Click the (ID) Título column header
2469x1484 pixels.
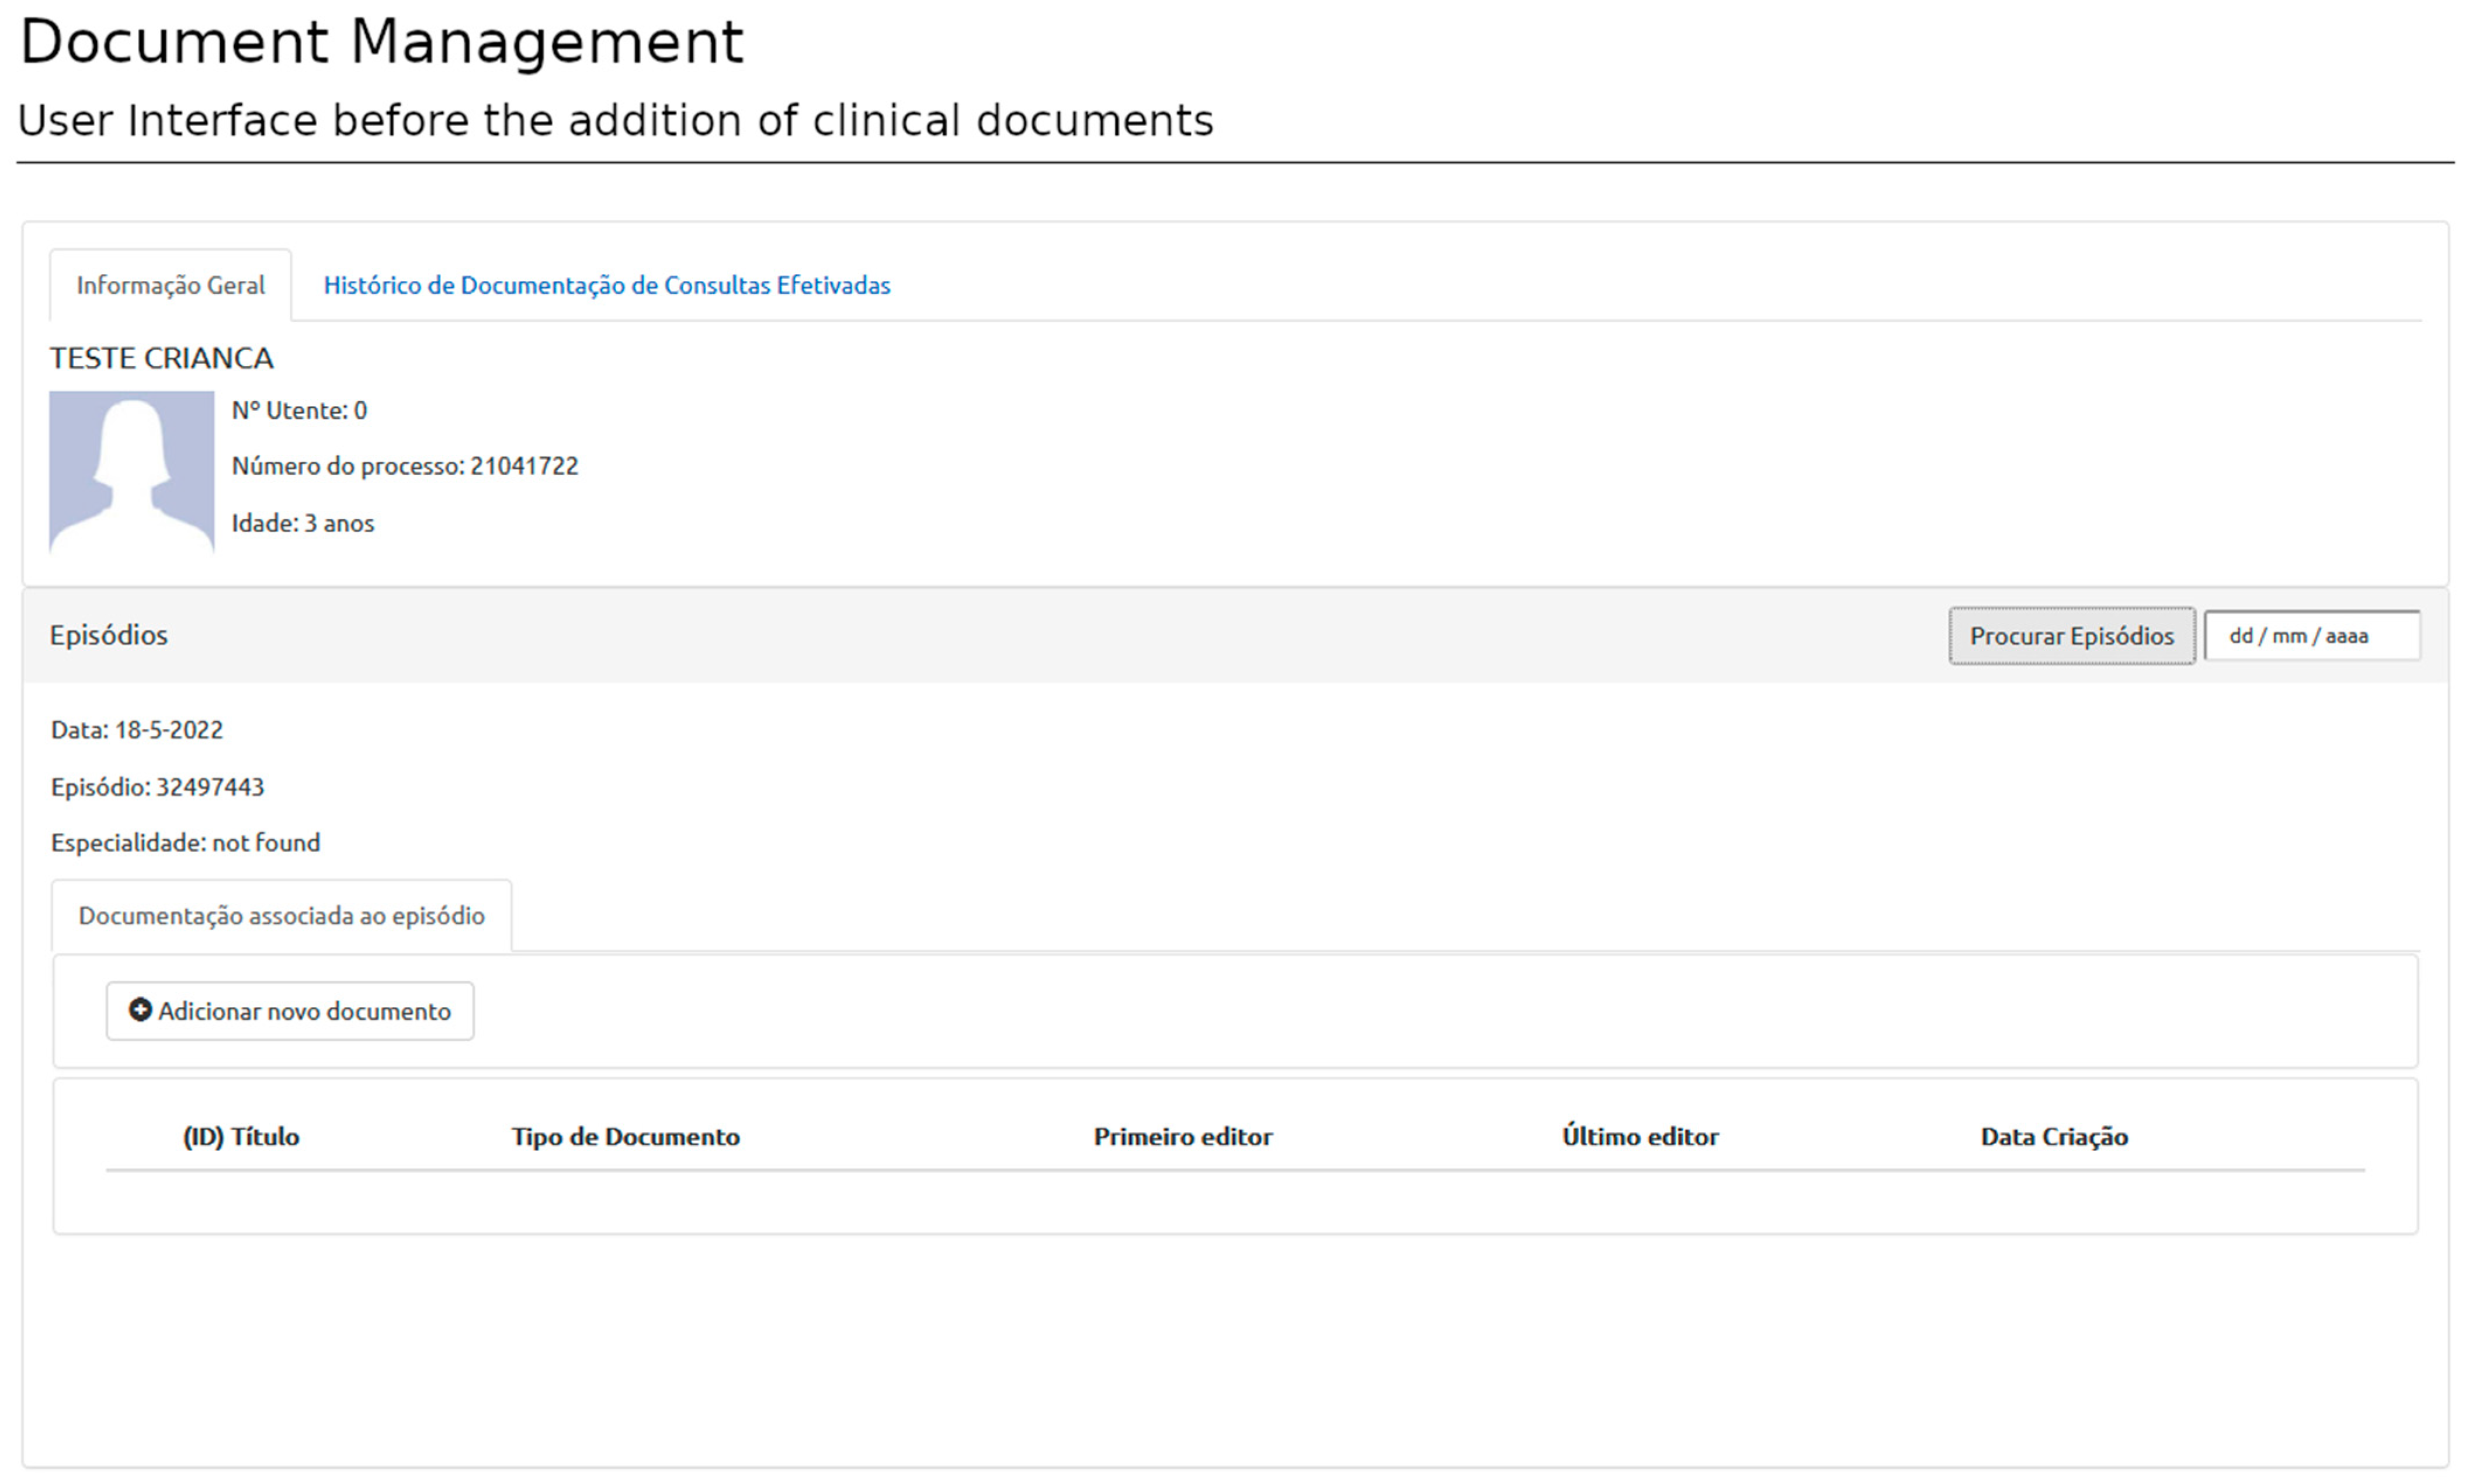tap(240, 1136)
